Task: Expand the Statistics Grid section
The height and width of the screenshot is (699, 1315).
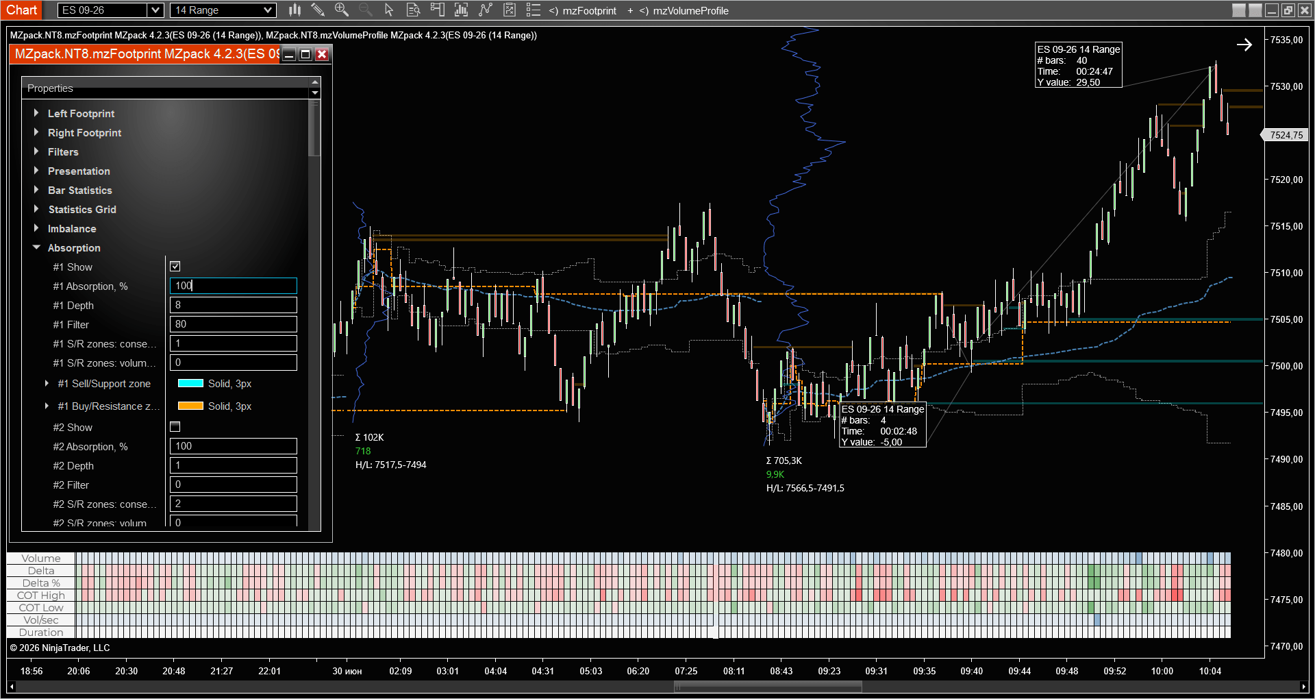Action: pos(36,209)
